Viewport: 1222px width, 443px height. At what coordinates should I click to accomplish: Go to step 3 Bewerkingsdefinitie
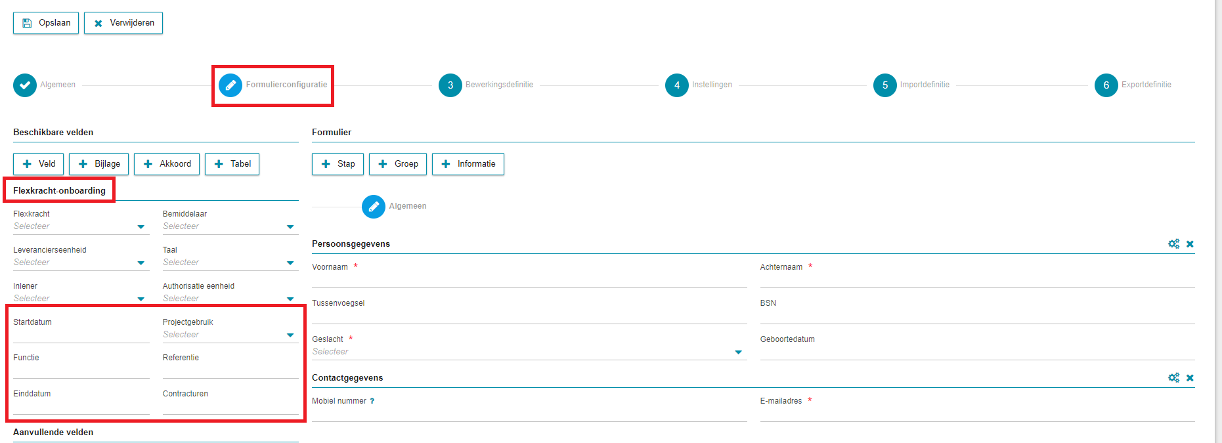coord(450,85)
